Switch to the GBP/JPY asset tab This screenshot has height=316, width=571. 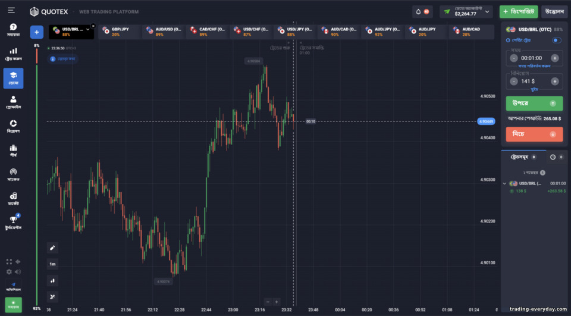coord(120,32)
